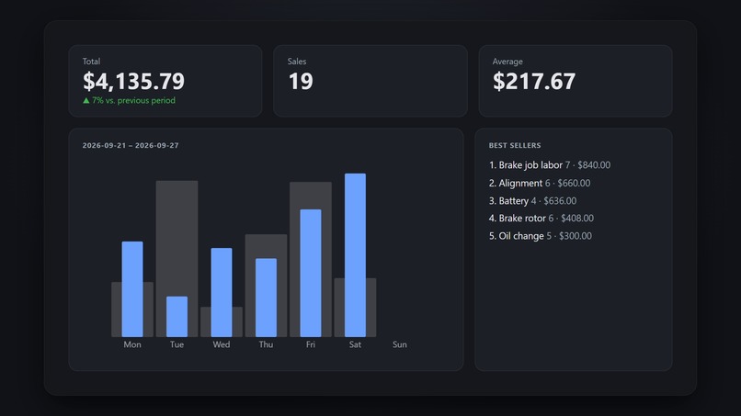Click the green up-triangle trend indicator
The height and width of the screenshot is (416, 741).
pos(86,101)
